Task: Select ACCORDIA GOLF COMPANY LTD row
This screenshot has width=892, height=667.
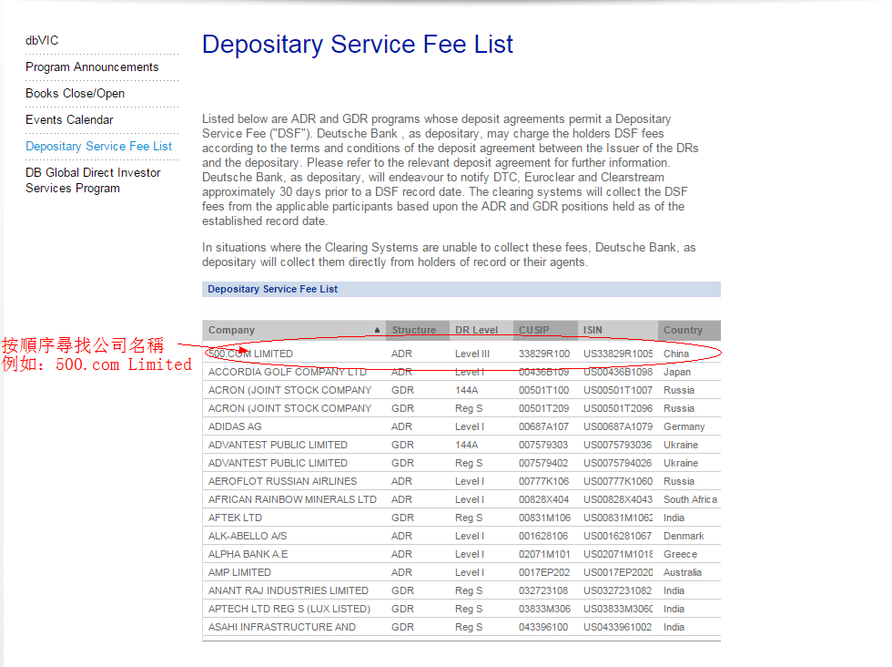Action: (461, 372)
